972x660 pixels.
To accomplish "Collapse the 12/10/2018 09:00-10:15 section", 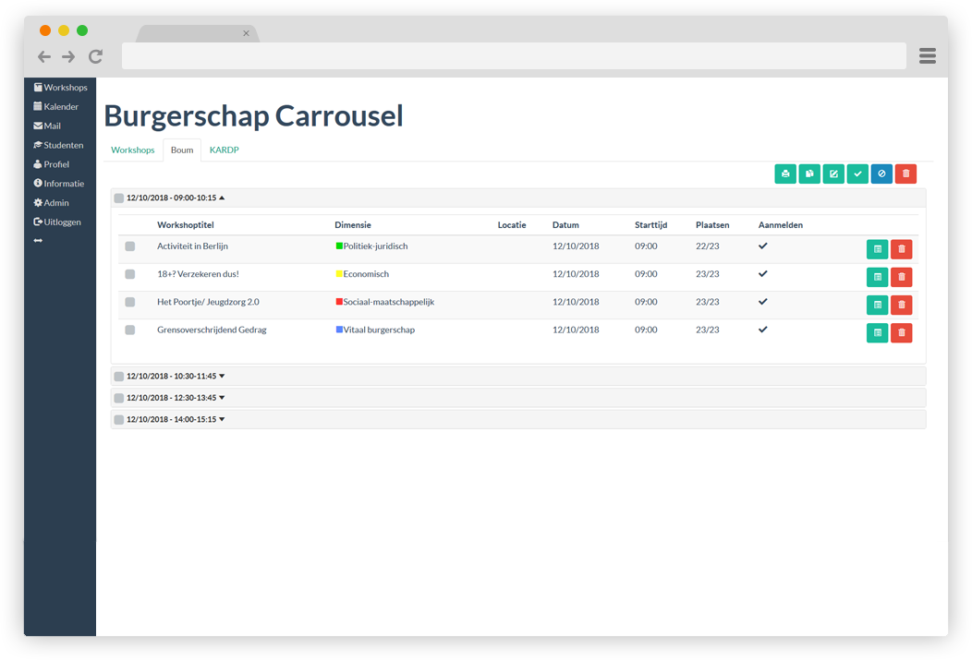I will tap(176, 198).
